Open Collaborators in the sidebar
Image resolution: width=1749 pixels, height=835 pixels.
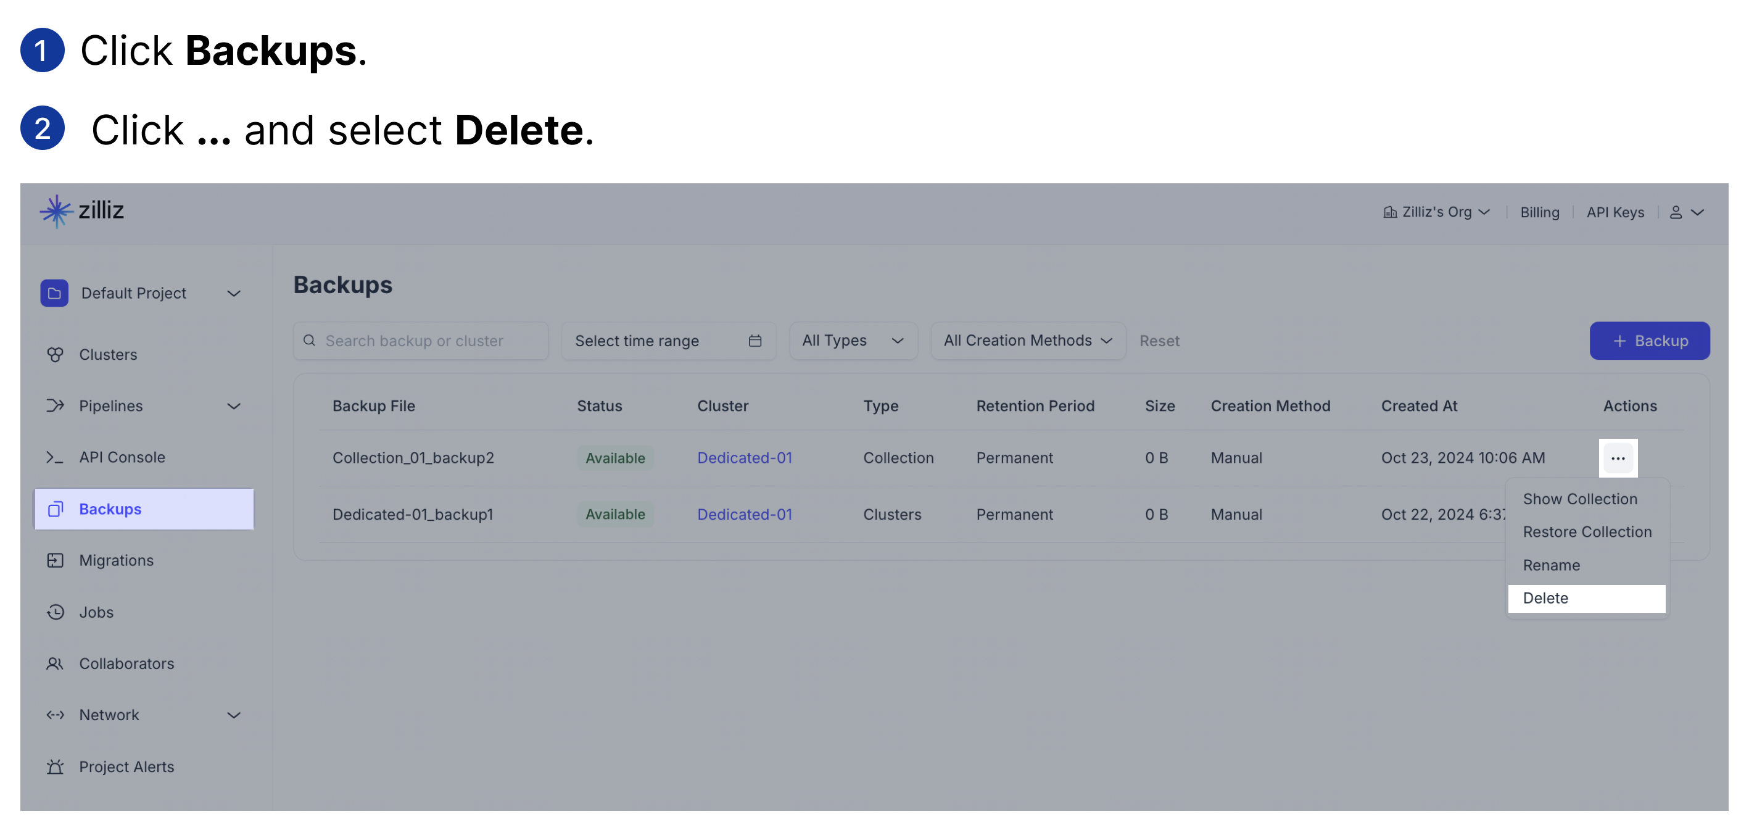pyautogui.click(x=144, y=665)
